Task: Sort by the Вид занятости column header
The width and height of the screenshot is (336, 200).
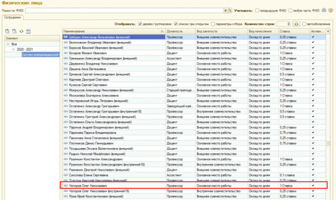Action: click(221, 31)
